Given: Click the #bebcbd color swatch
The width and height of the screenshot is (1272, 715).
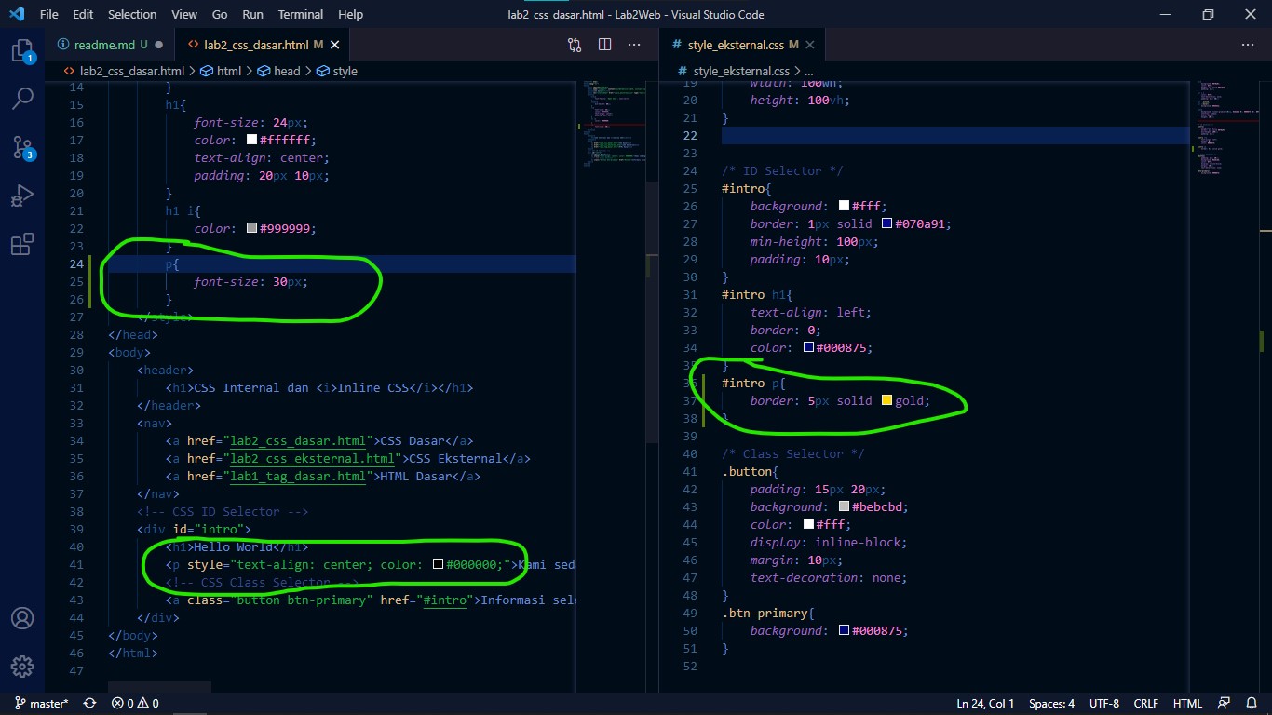Looking at the screenshot, I should [x=844, y=507].
